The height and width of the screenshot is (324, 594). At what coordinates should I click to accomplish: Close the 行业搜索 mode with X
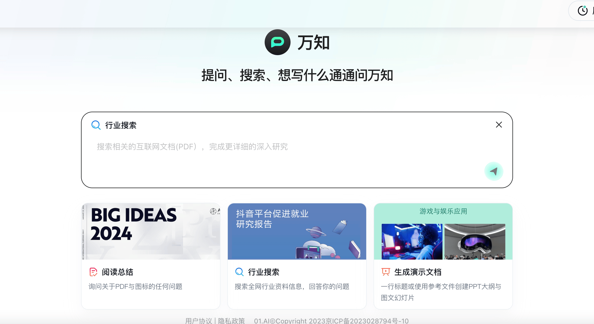click(499, 125)
